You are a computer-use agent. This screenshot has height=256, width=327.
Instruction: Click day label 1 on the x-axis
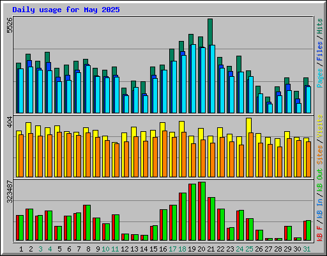pyautogui.click(x=21, y=249)
